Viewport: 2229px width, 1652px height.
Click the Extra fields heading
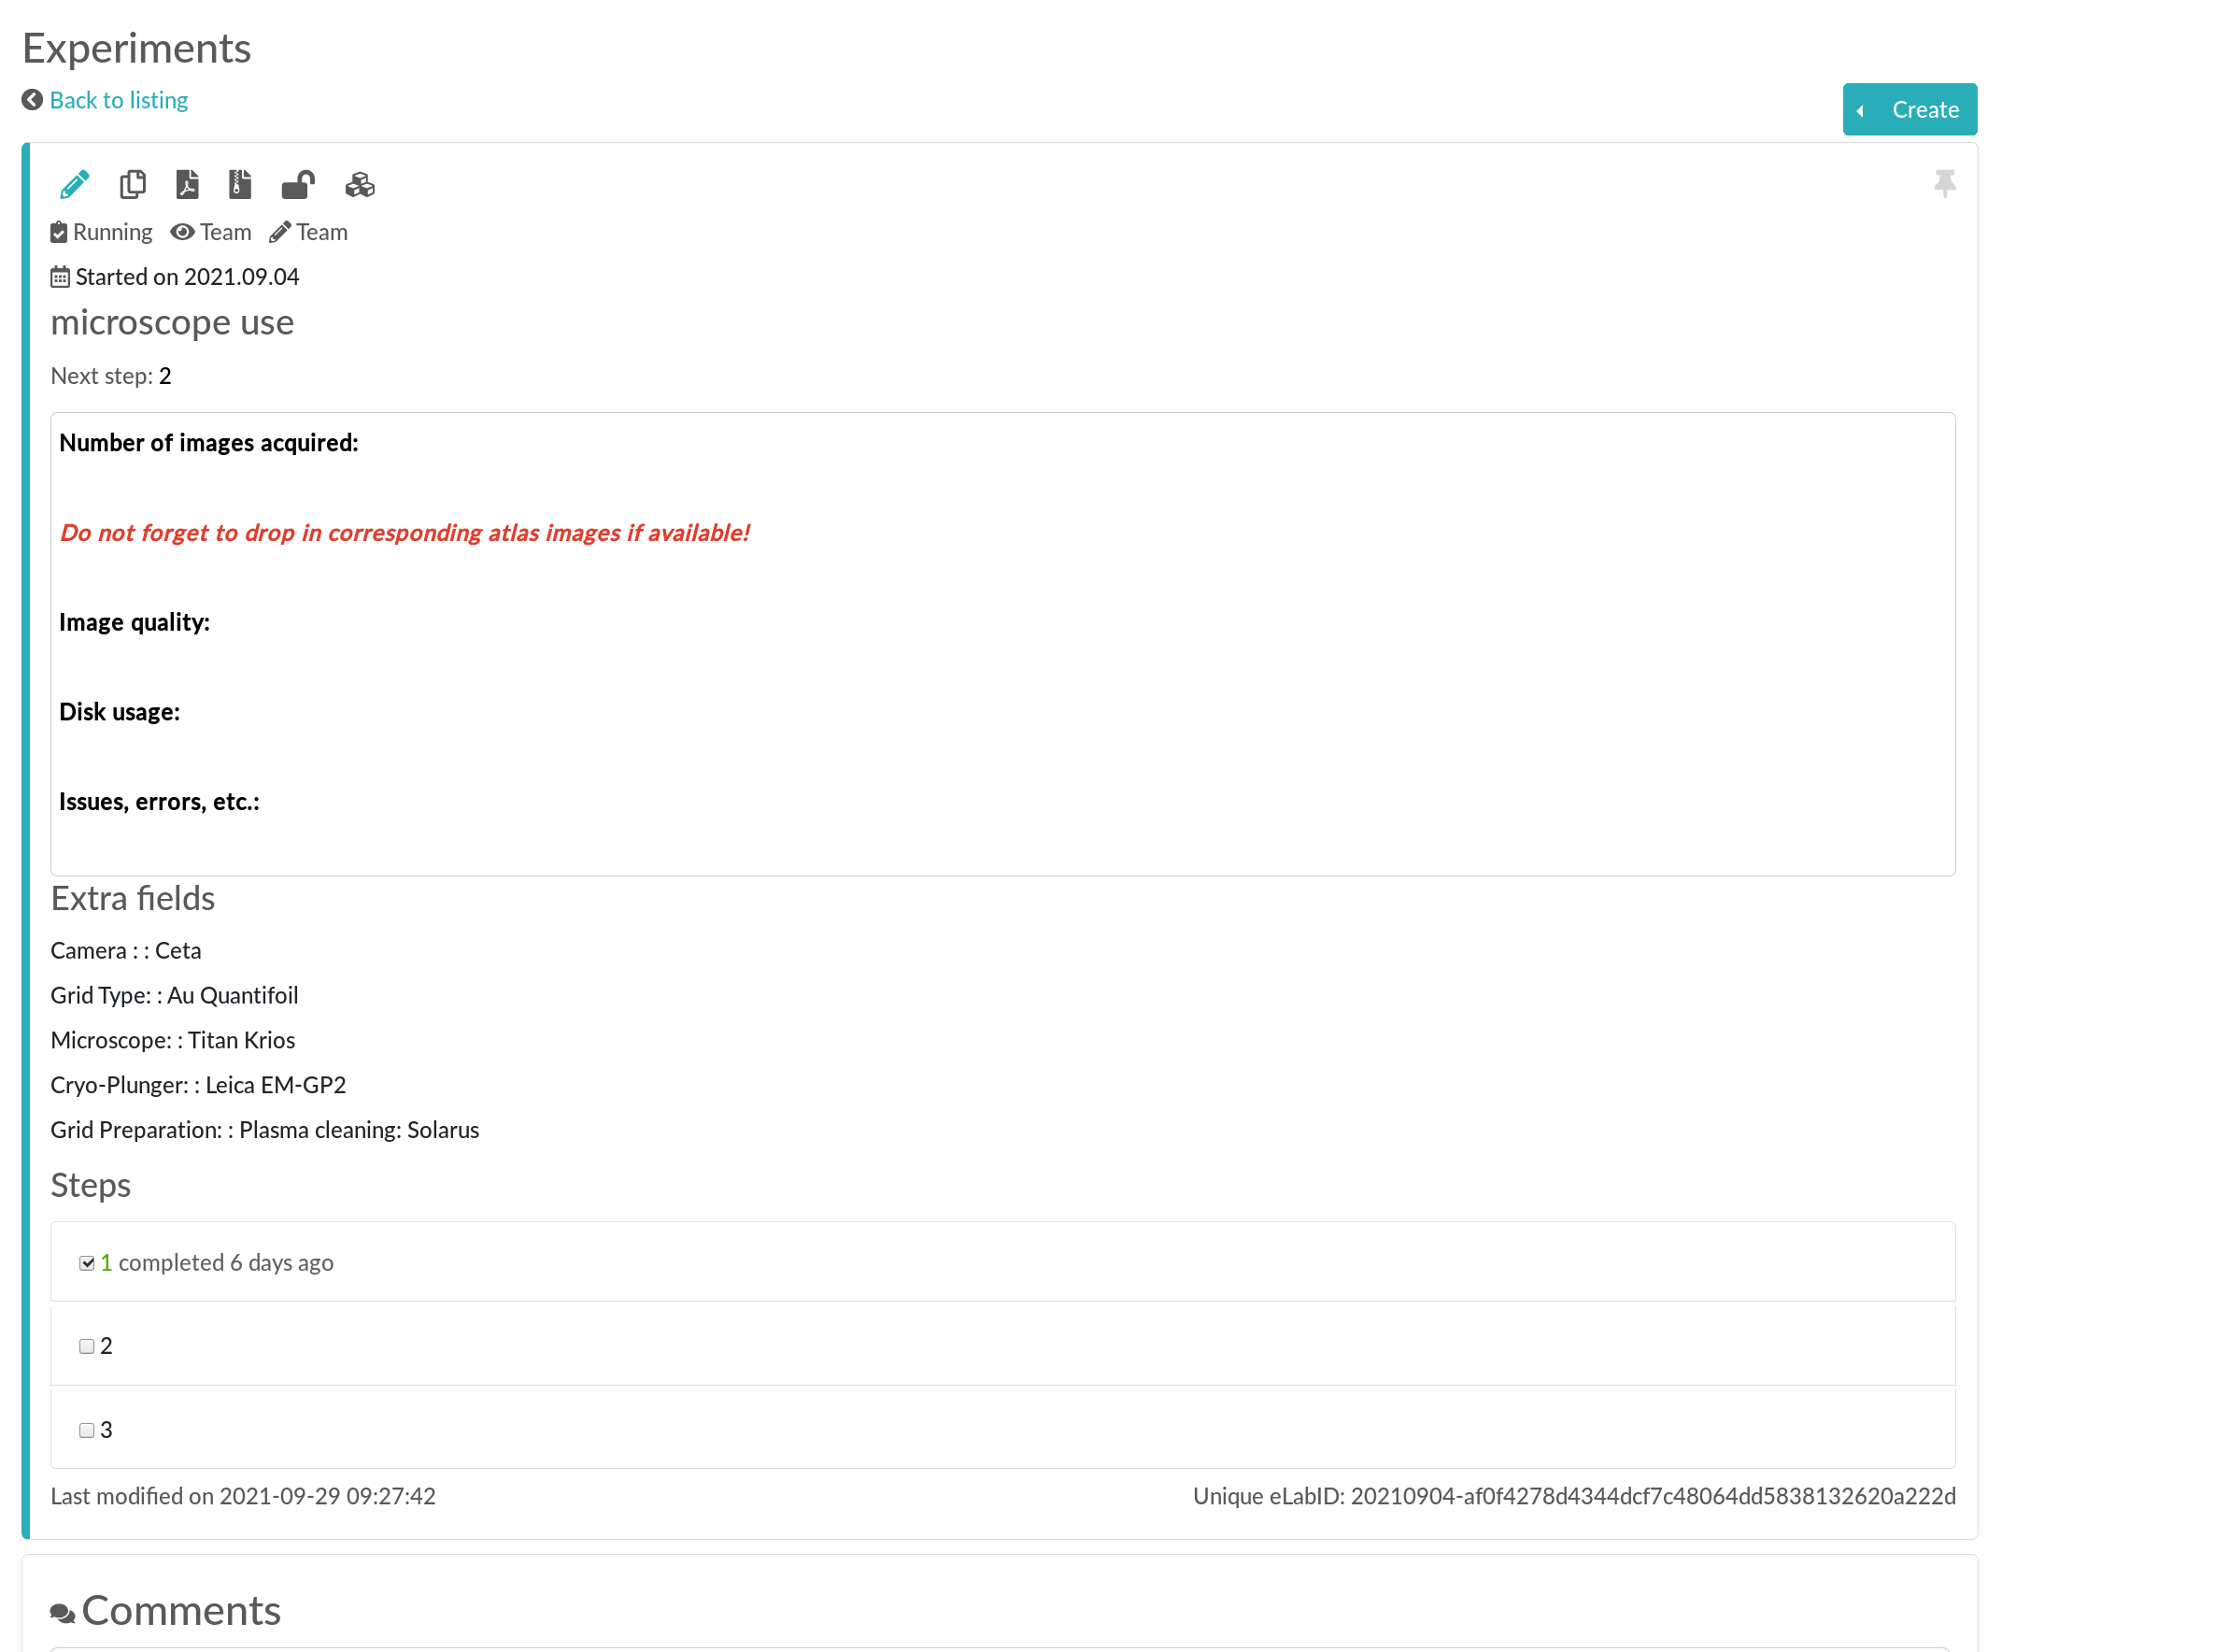pyautogui.click(x=133, y=899)
